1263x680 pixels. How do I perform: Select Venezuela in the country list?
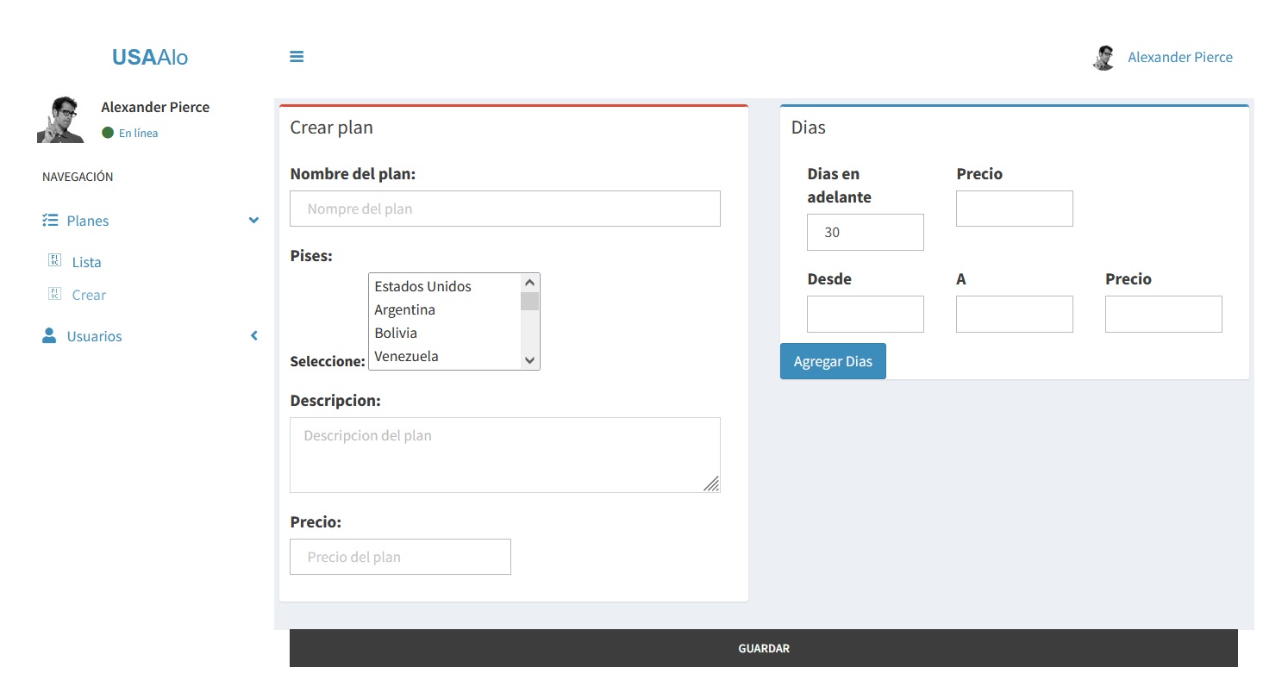445,356
